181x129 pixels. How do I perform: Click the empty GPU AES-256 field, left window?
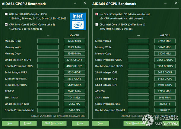click(48, 91)
